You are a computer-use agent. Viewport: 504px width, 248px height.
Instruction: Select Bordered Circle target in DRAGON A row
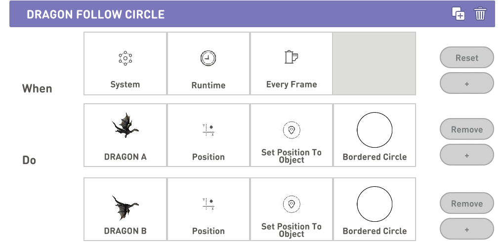375,135
